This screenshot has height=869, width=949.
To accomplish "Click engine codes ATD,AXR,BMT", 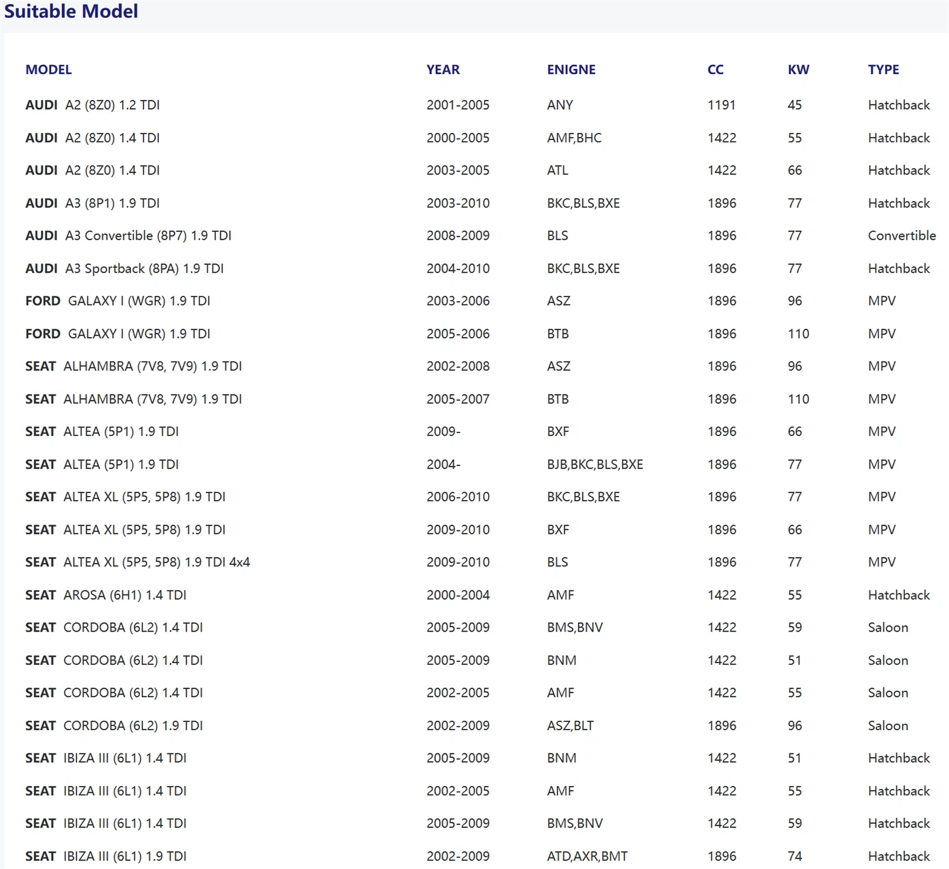I will tap(587, 856).
